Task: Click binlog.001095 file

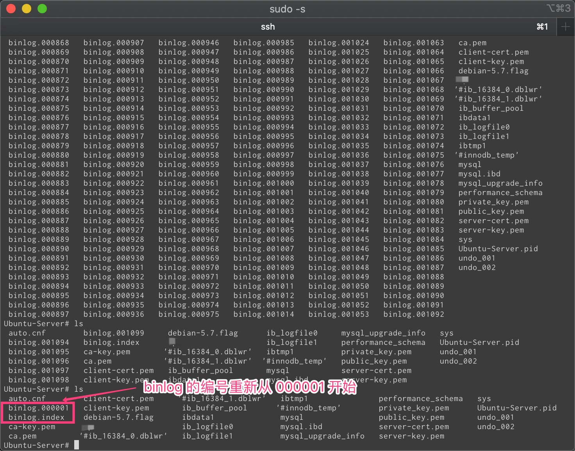Action: 39,352
